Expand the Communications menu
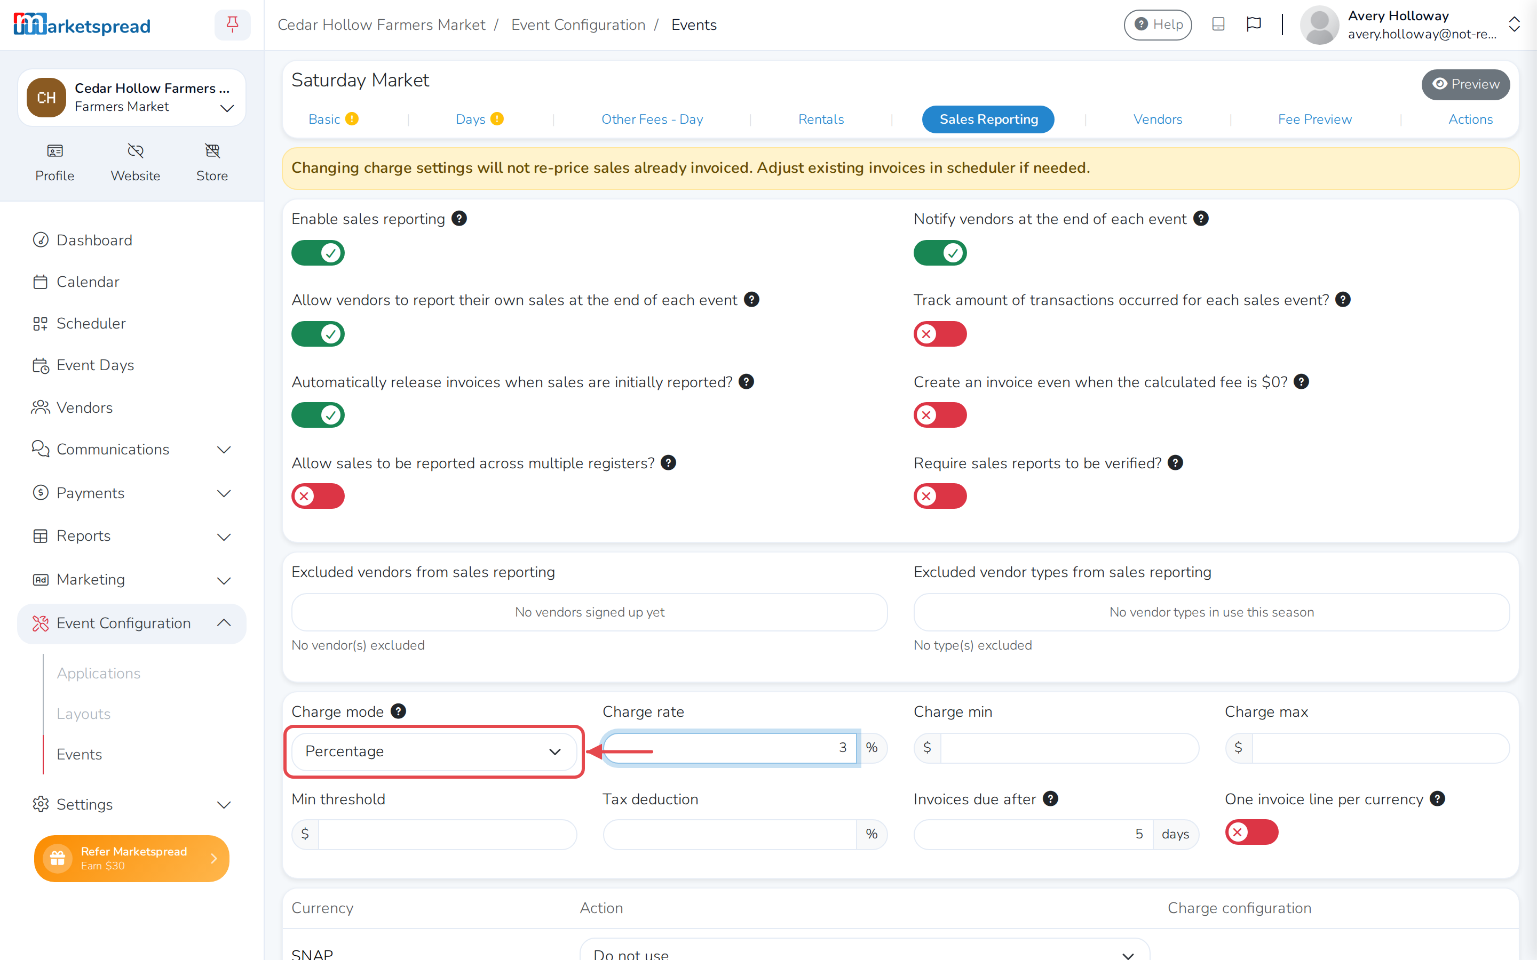This screenshot has height=960, width=1537. (131, 450)
